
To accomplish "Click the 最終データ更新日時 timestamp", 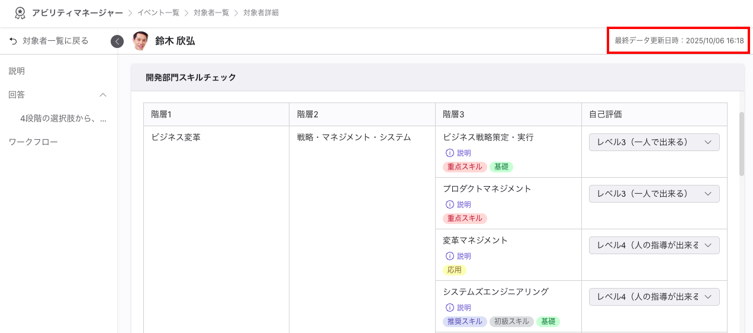I will point(679,41).
